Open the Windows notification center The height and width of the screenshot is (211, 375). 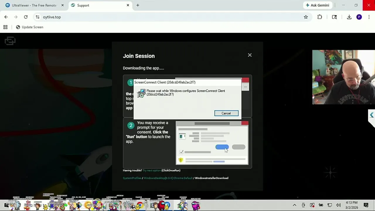point(366,205)
